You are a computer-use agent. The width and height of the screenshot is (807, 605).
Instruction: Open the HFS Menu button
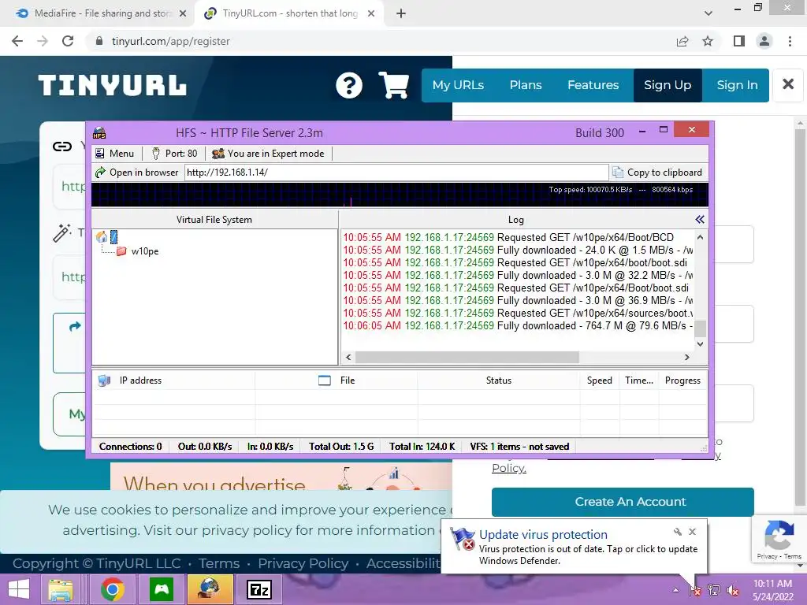(x=114, y=154)
